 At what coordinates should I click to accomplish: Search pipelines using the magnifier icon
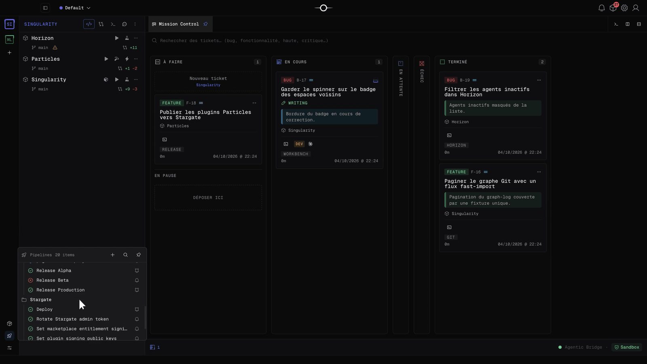[125, 255]
